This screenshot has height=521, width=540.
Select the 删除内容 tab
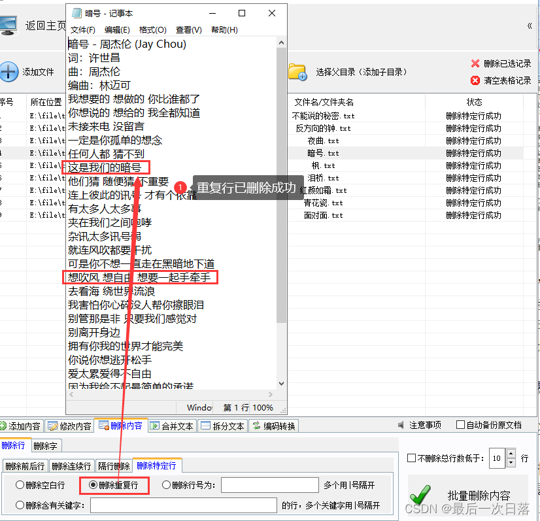tap(121, 426)
